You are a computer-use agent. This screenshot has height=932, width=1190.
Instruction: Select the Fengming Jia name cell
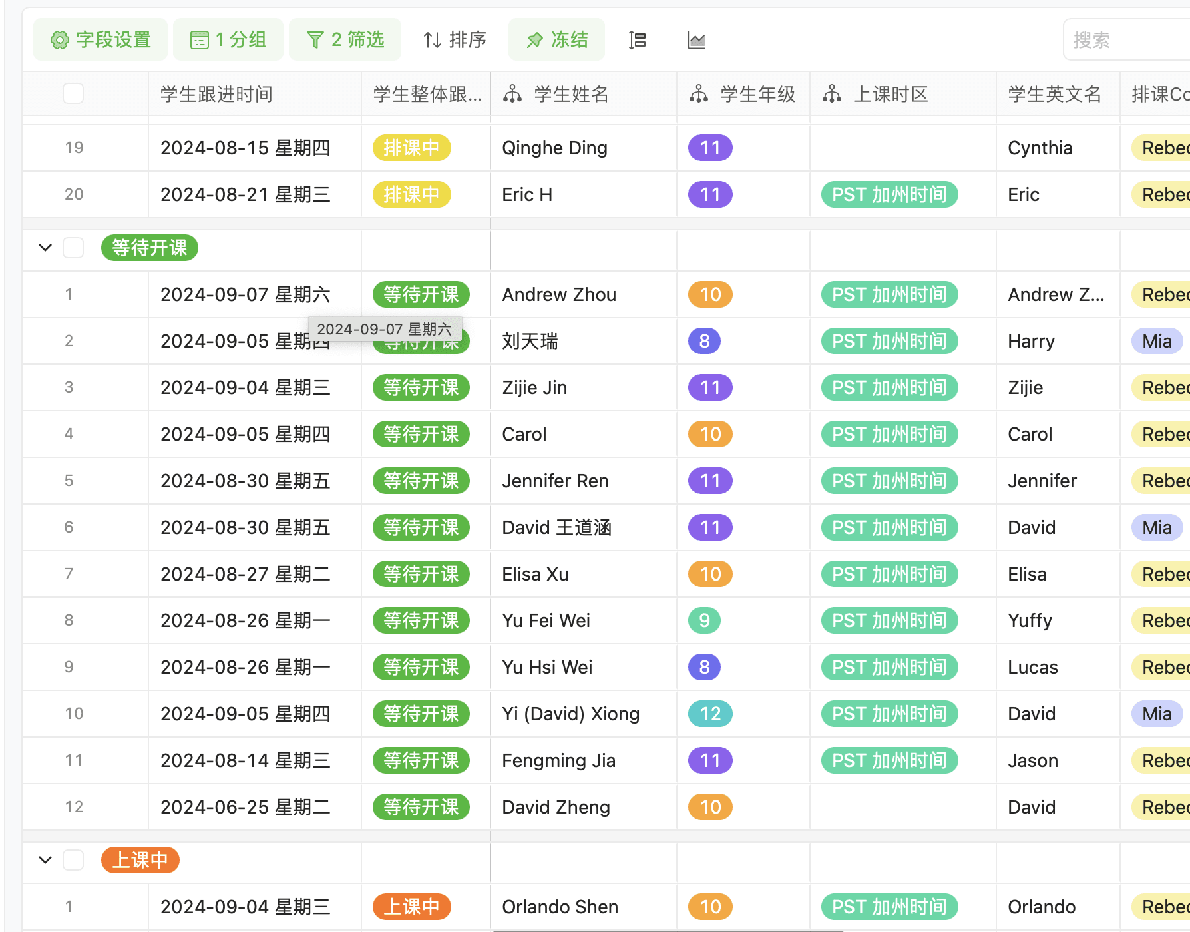tap(584, 760)
